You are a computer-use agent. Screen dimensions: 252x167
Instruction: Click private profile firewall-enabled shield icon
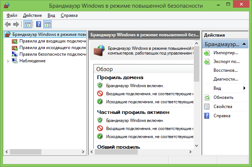(100, 120)
